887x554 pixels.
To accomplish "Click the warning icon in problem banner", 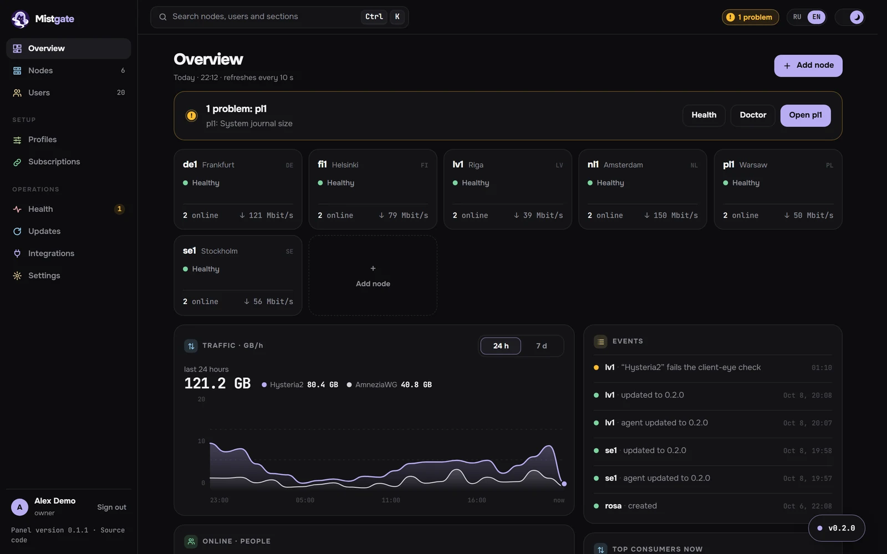I will (191, 116).
